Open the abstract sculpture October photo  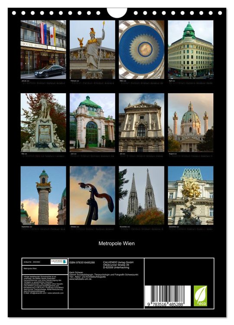92,195
